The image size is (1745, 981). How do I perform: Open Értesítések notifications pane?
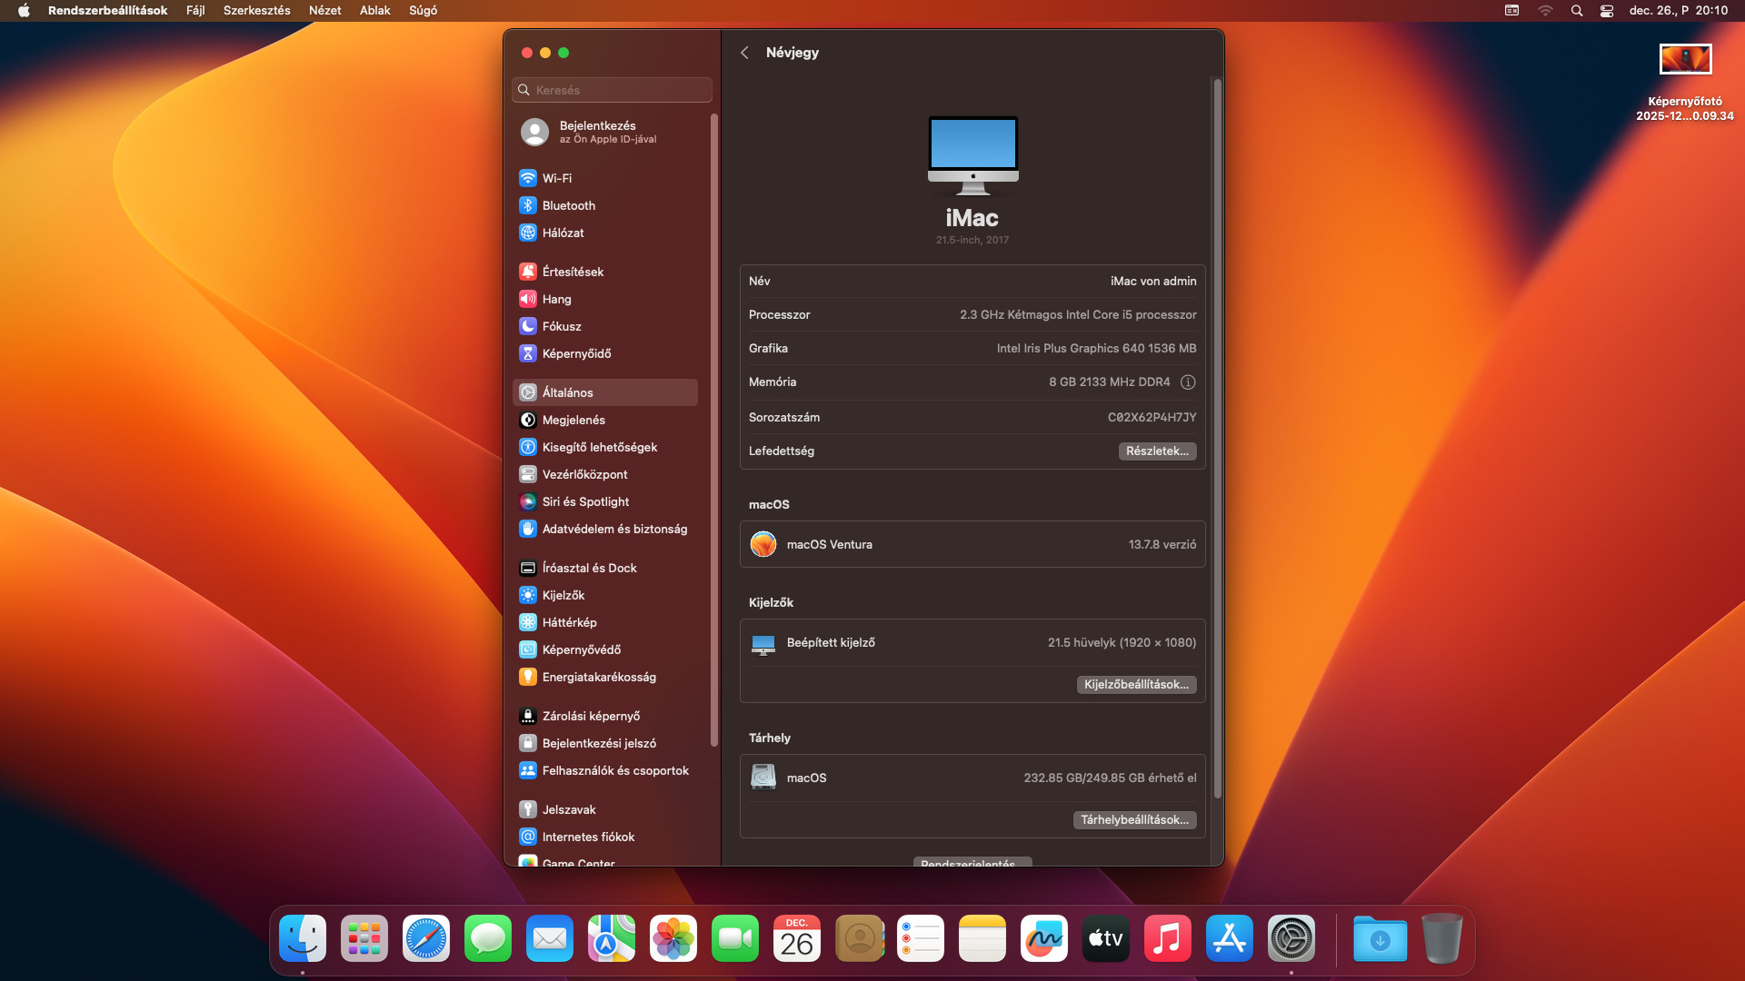pyautogui.click(x=572, y=272)
